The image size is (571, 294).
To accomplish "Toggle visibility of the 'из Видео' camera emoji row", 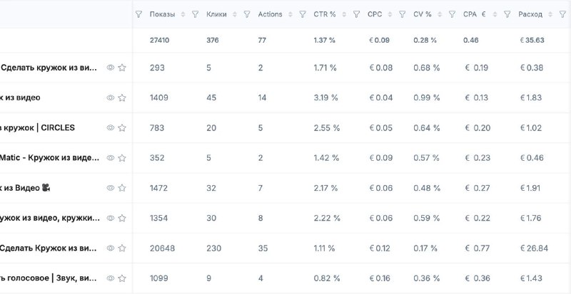I will (x=111, y=188).
